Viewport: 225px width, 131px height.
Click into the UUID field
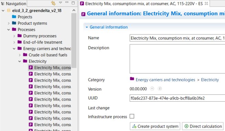point(177,98)
